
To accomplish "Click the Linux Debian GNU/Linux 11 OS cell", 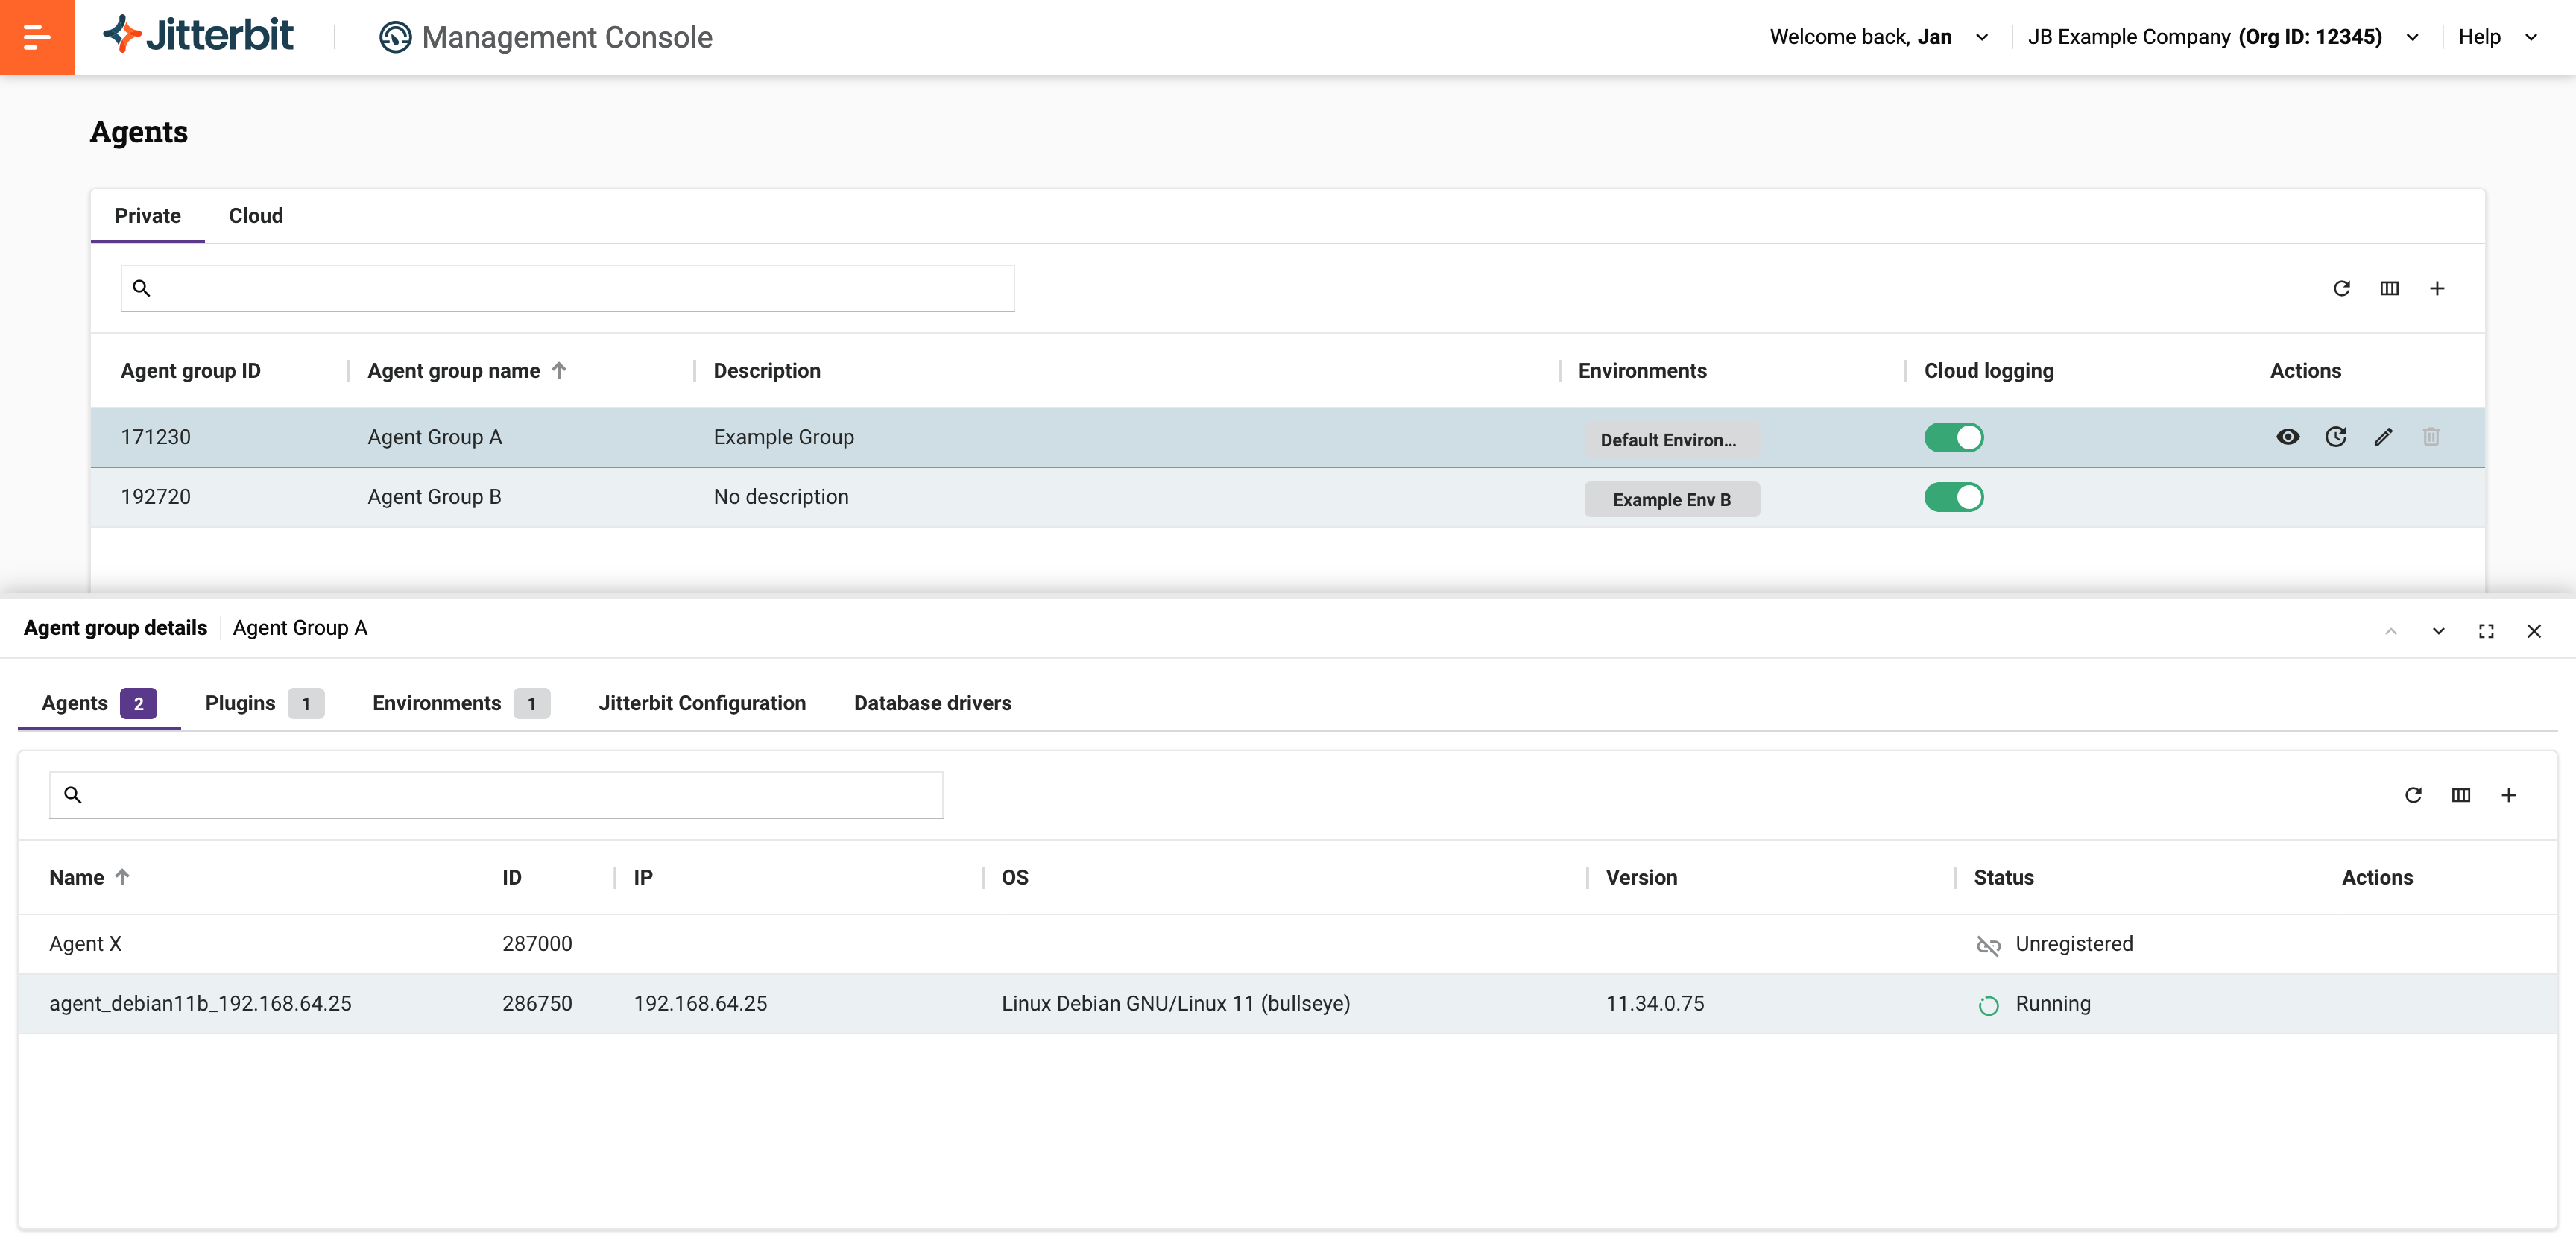I will [x=1176, y=1004].
